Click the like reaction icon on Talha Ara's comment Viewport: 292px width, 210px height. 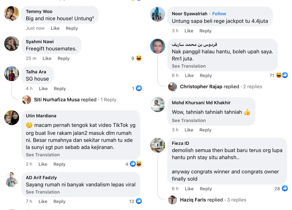coord(139,88)
